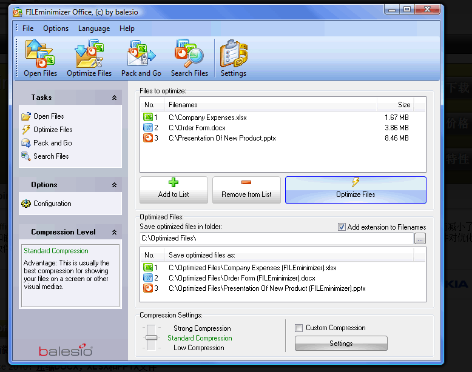Open the File menu

point(28,28)
